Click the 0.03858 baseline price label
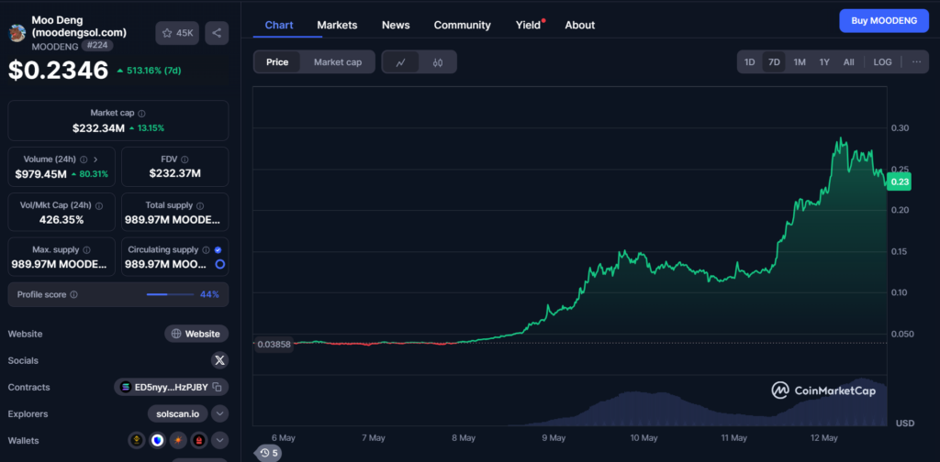Viewport: 940px width, 462px height. click(274, 344)
